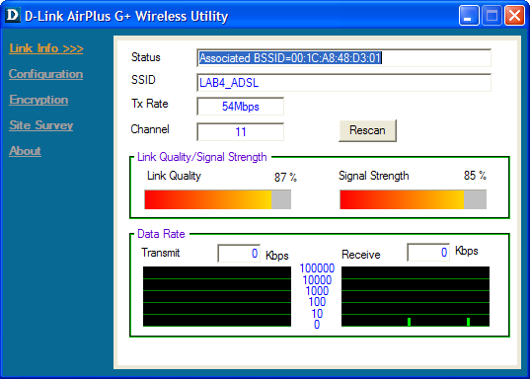Screen dimensions: 530x379
Task: Click the Transmit Kbps value box
Action: (x=239, y=254)
